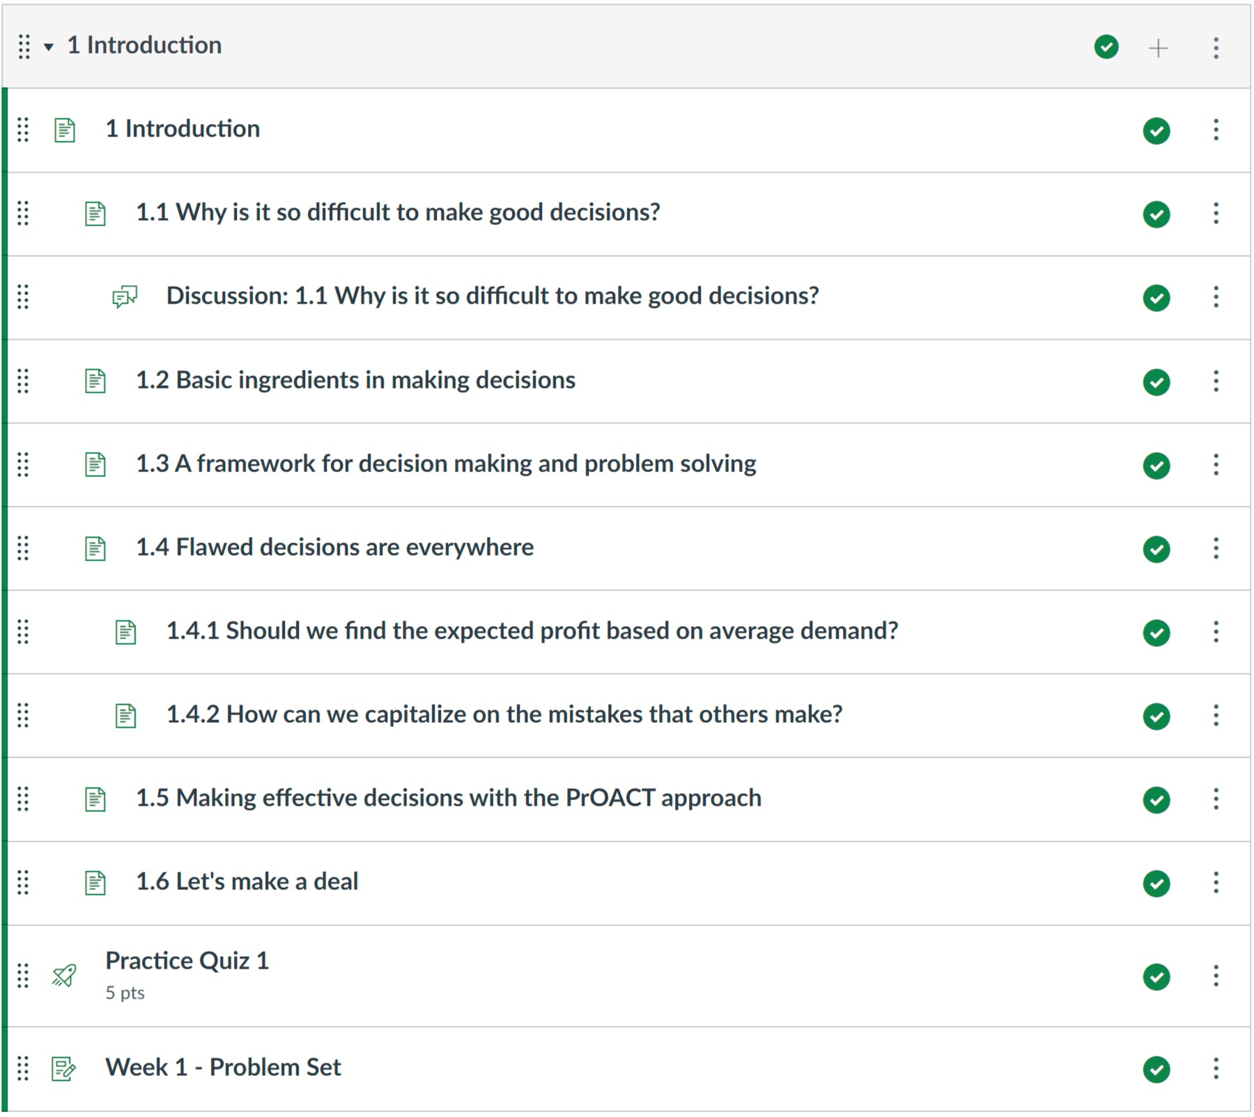1254x1117 pixels.
Task: Open the options menu for 1.4.2 capitalize on mistakes
Action: click(1216, 715)
